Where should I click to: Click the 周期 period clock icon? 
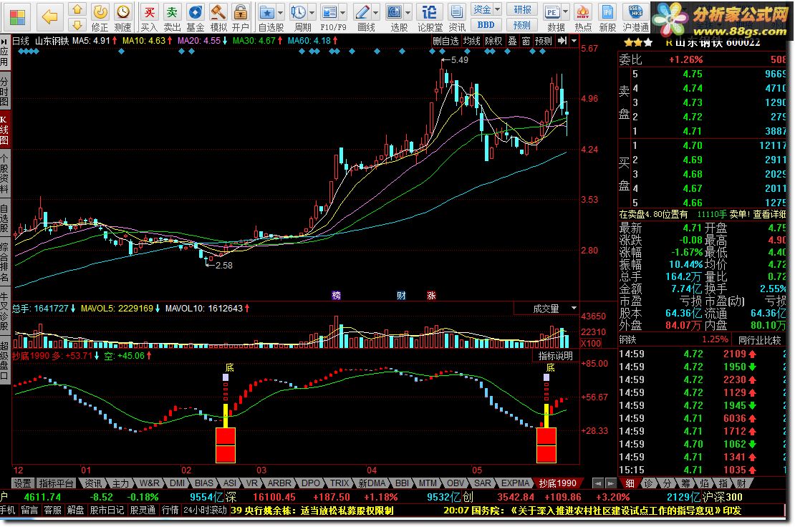pyautogui.click(x=299, y=18)
